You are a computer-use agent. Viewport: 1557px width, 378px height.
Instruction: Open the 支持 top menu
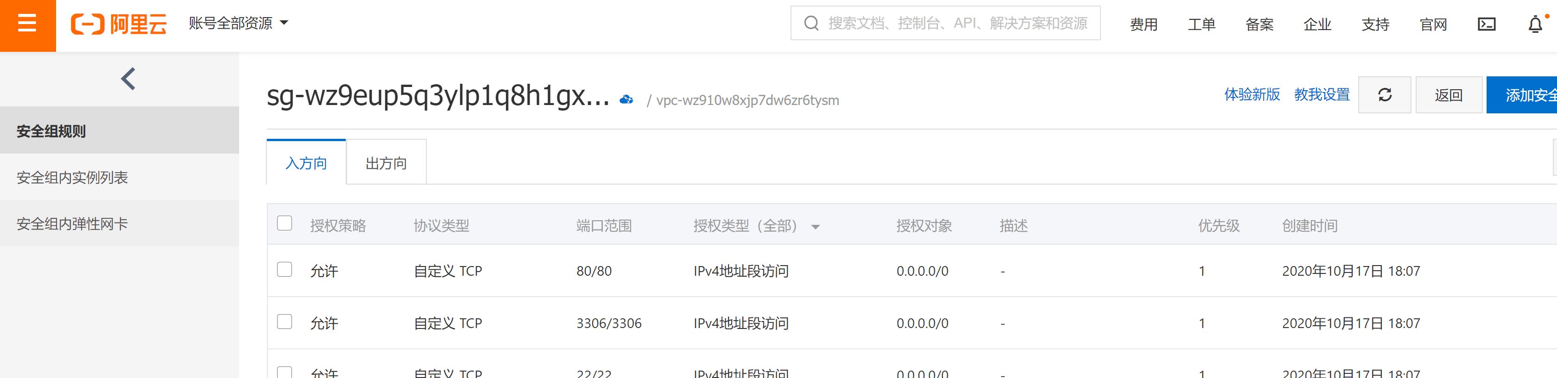tap(1376, 24)
